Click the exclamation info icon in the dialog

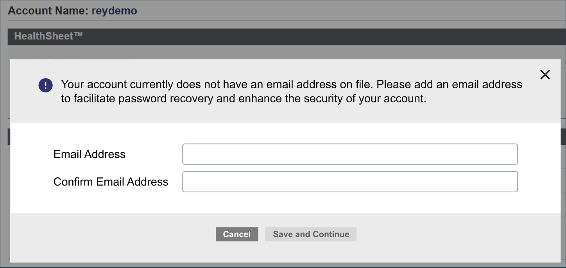(45, 85)
